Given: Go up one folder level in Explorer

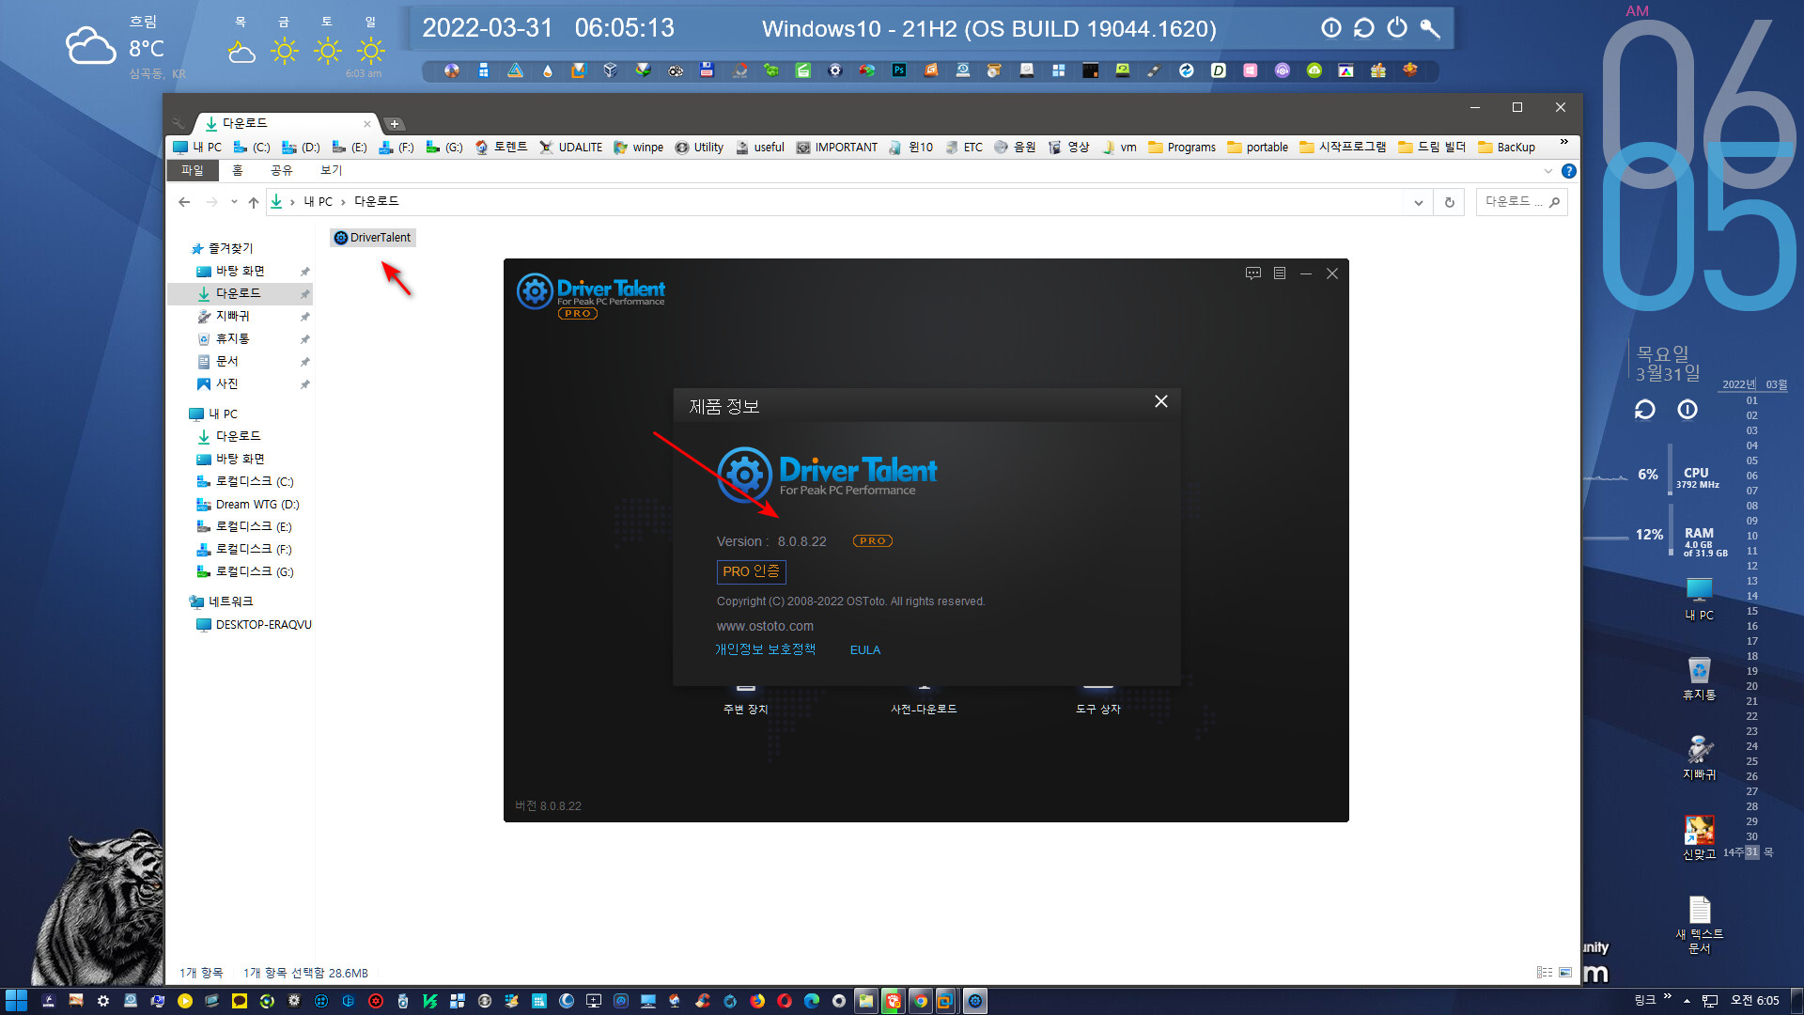Looking at the screenshot, I should click(253, 202).
